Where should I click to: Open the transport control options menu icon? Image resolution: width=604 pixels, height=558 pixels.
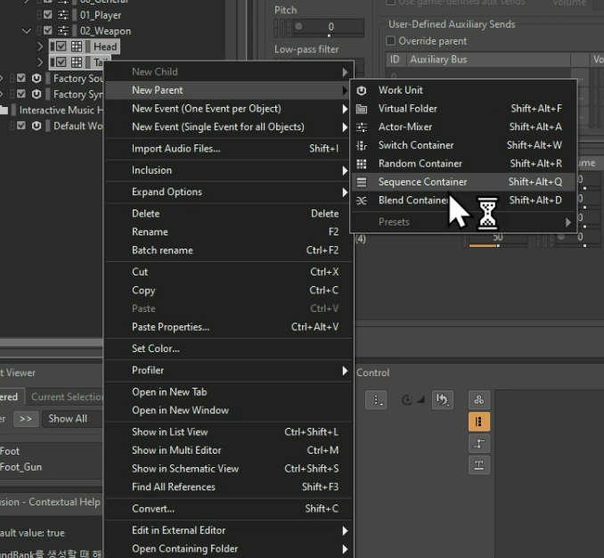click(x=376, y=399)
